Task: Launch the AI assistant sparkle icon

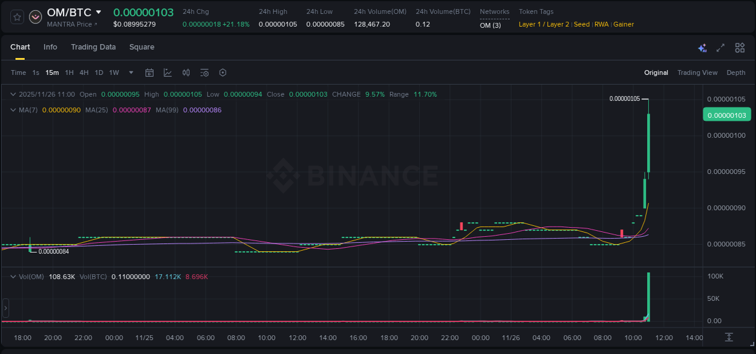Action: coord(702,47)
